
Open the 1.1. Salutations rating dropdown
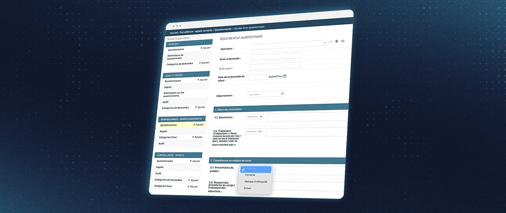pyautogui.click(x=254, y=116)
